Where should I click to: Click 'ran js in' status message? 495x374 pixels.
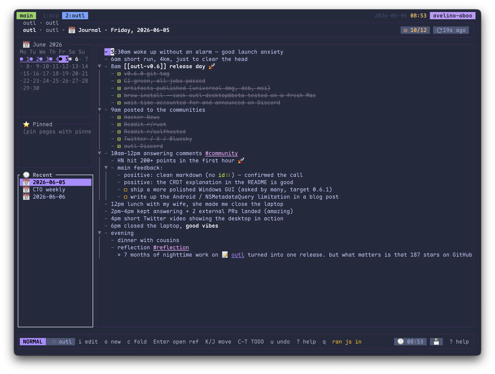pos(347,342)
